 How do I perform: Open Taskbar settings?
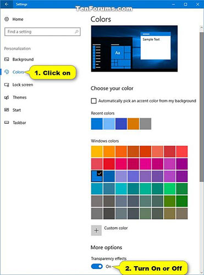[x=19, y=123]
